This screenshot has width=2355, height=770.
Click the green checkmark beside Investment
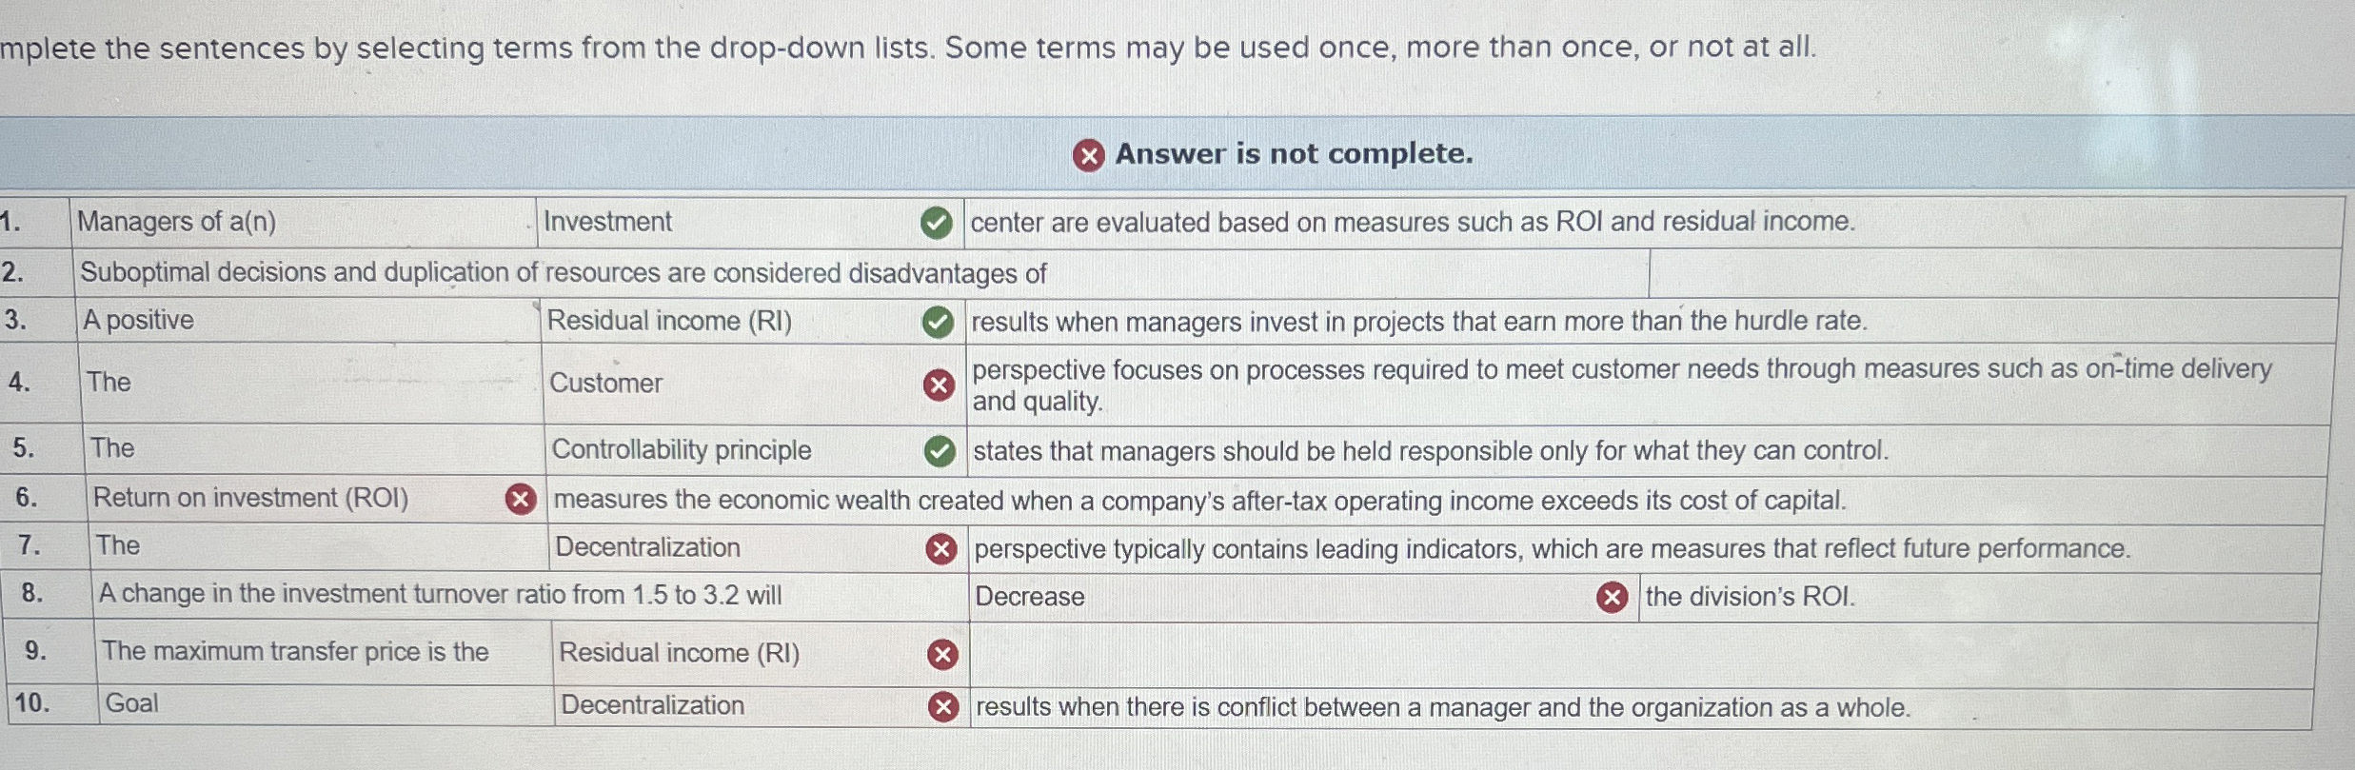click(937, 224)
